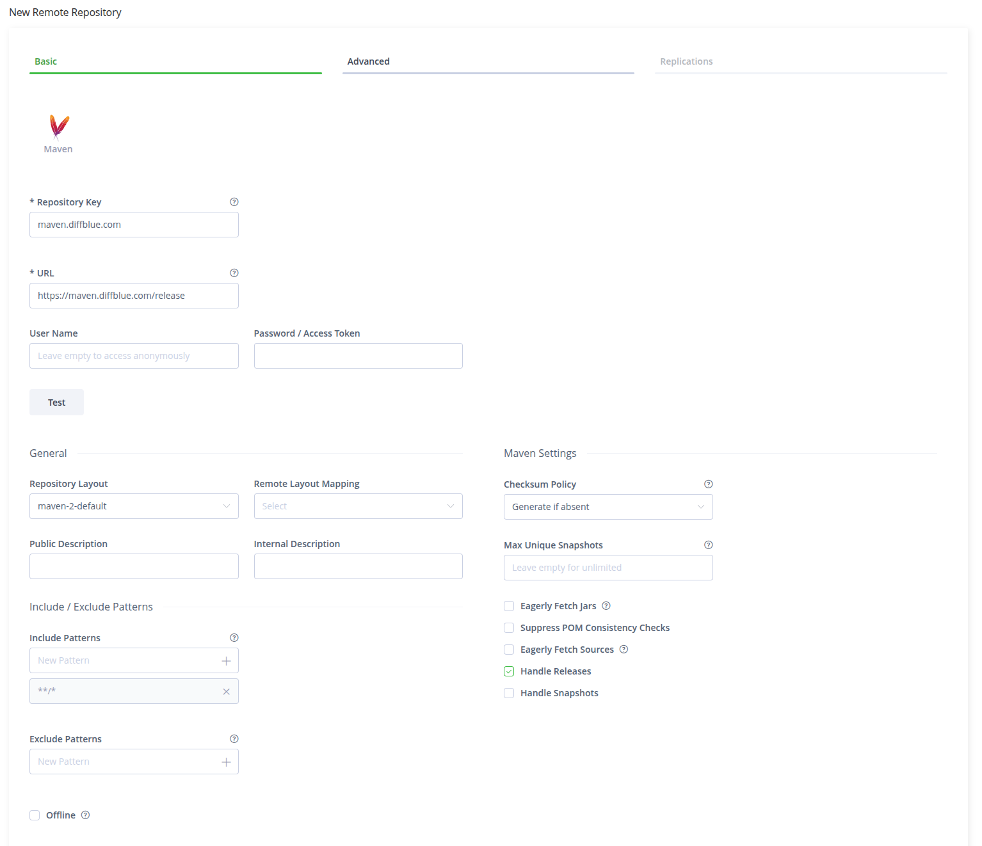Image resolution: width=982 pixels, height=846 pixels.
Task: Click help icon next to Eagerly Fetch Jars
Action: (606, 606)
